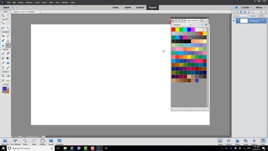Viewport: 268px width, 151px height.
Task: Open the Color Swatches panel flyout menu
Action: (x=207, y=21)
